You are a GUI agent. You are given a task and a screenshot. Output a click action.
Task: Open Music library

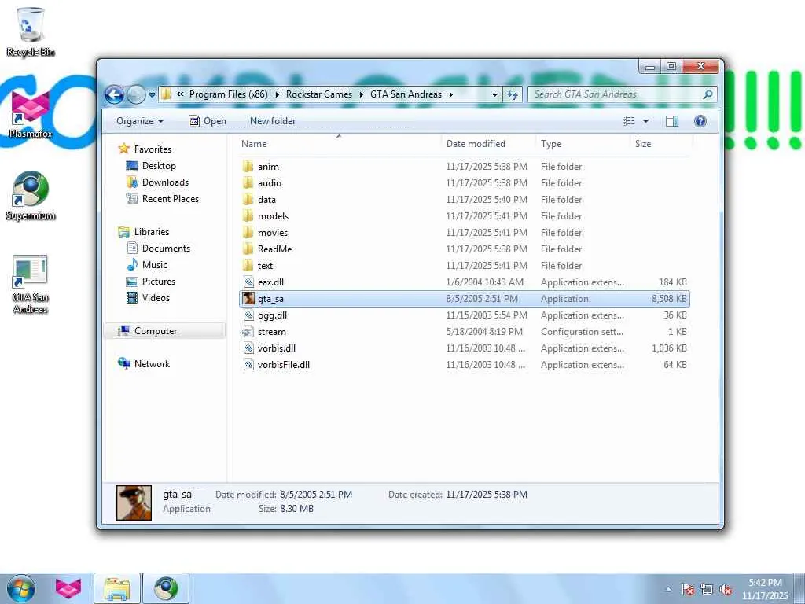point(147,265)
